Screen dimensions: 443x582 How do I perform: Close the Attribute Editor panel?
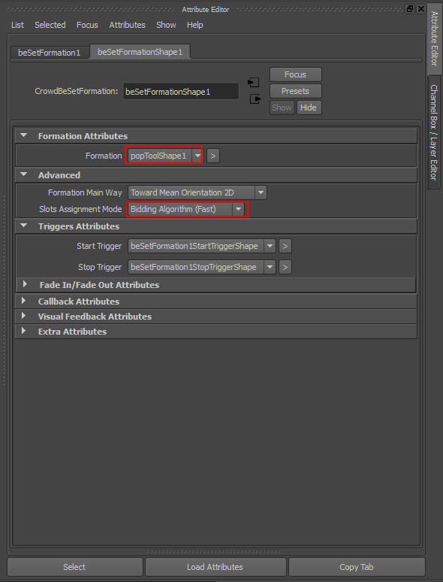(421, 9)
